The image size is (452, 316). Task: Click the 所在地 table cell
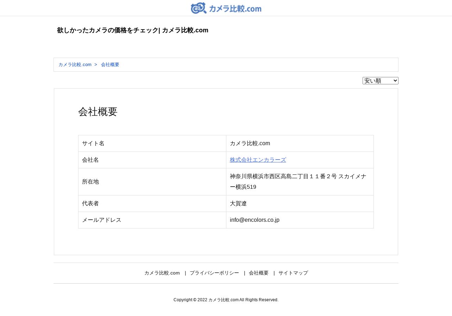152,182
